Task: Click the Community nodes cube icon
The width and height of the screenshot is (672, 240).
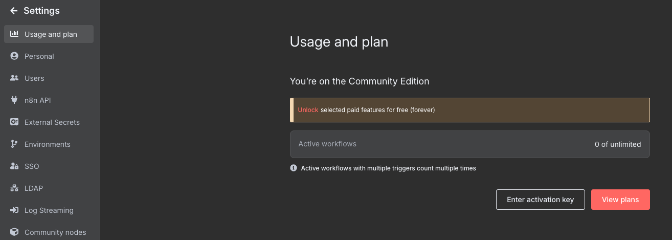Action: point(14,232)
